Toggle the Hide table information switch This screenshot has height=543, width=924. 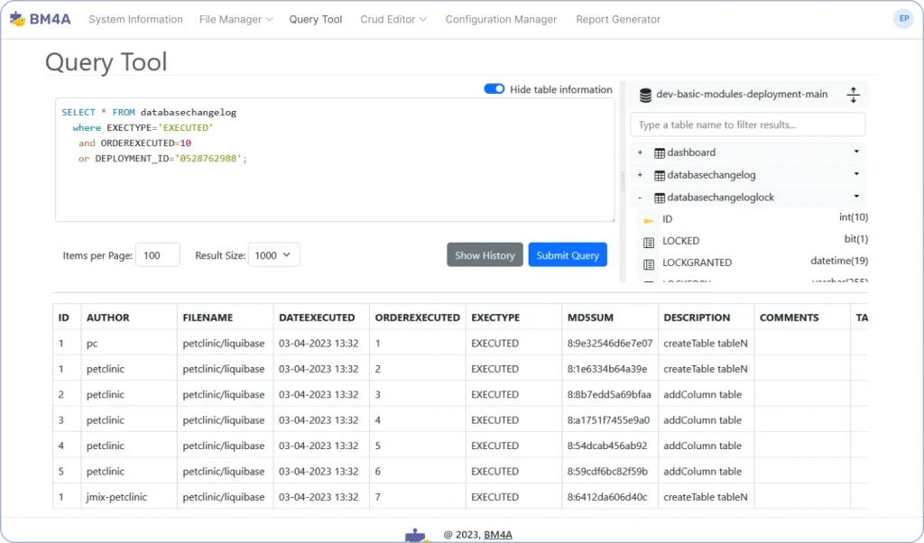(494, 89)
